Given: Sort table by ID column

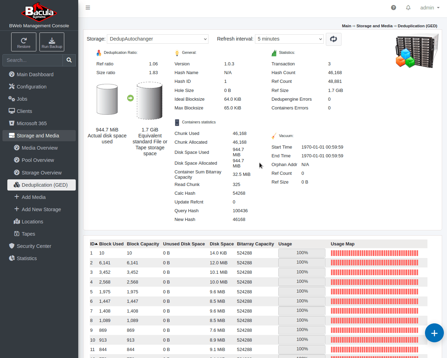Looking at the screenshot, I should click(94, 244).
